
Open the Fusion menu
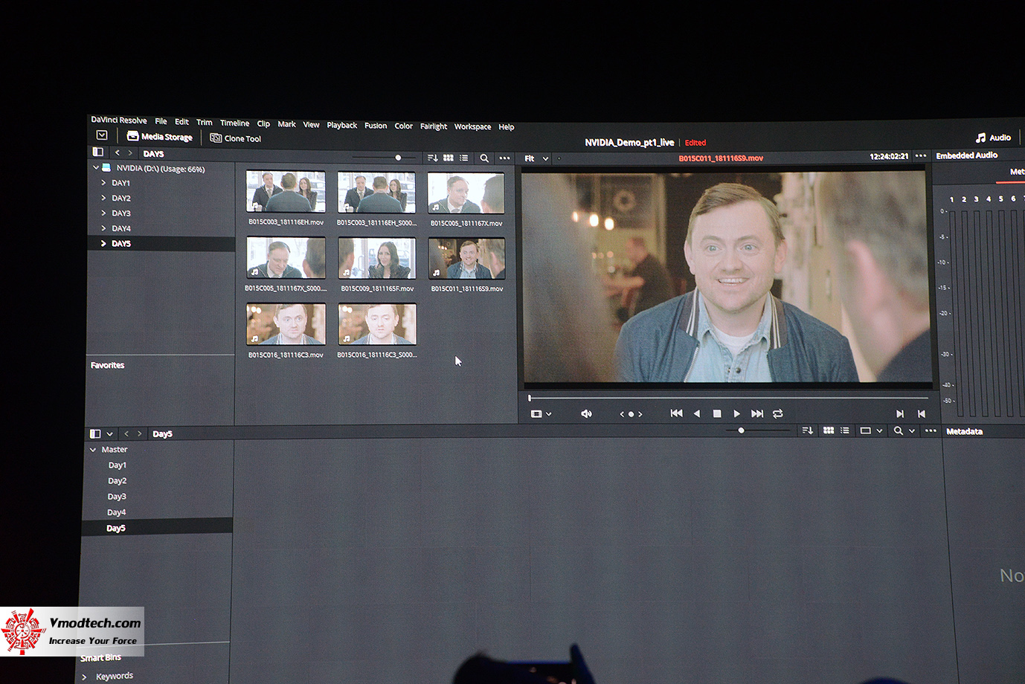click(376, 126)
